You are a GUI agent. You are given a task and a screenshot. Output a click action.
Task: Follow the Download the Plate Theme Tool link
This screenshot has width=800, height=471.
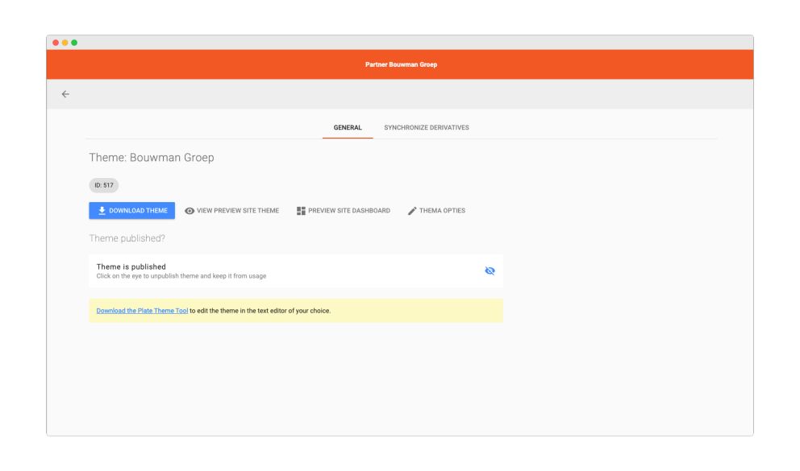click(x=142, y=311)
